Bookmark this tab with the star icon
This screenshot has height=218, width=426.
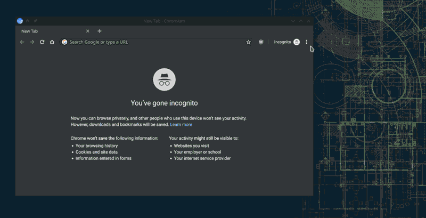pos(248,42)
